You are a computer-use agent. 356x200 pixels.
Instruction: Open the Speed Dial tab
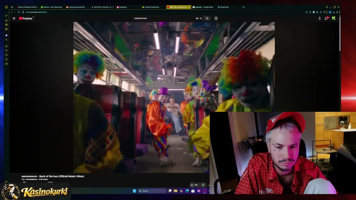pyautogui.click(x=223, y=7)
